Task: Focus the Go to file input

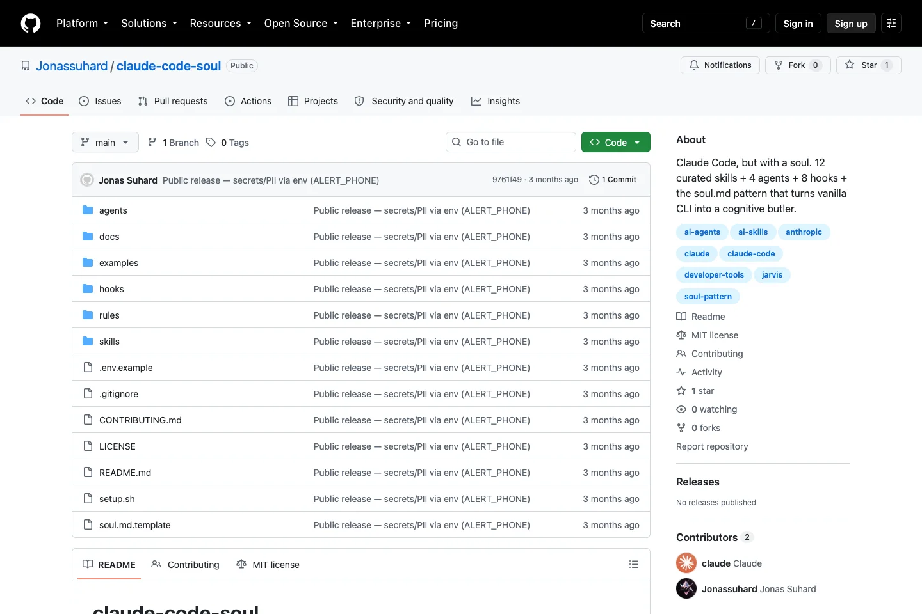Action: (x=511, y=142)
